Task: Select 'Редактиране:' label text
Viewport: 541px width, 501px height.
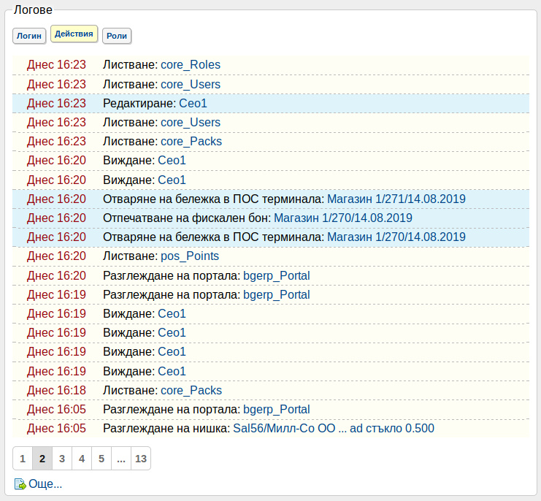Action: [139, 103]
